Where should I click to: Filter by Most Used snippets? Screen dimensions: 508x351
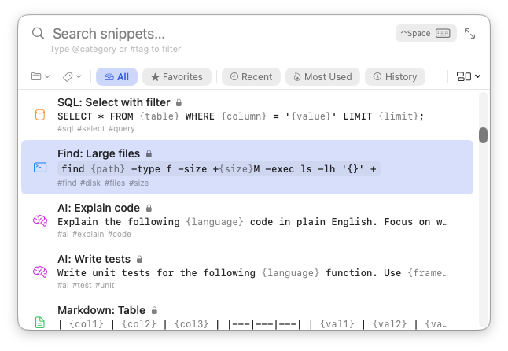(322, 76)
